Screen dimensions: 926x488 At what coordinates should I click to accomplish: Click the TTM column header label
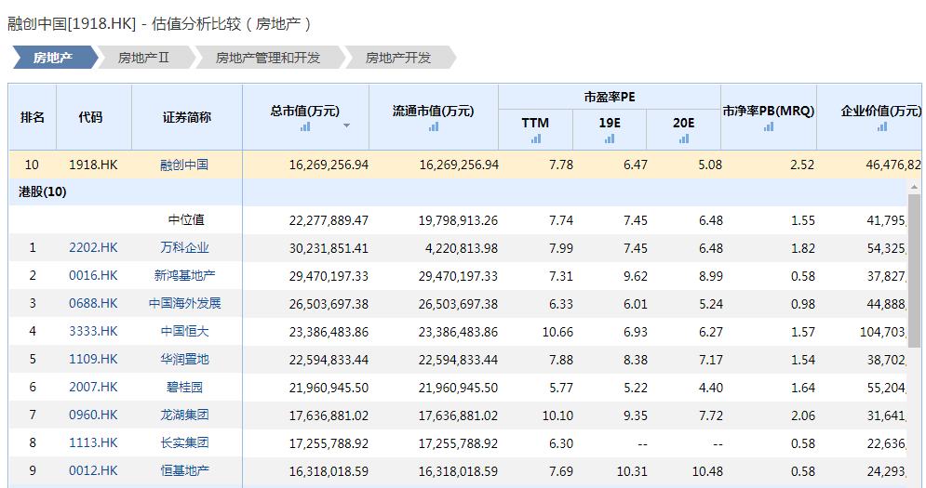tap(535, 123)
